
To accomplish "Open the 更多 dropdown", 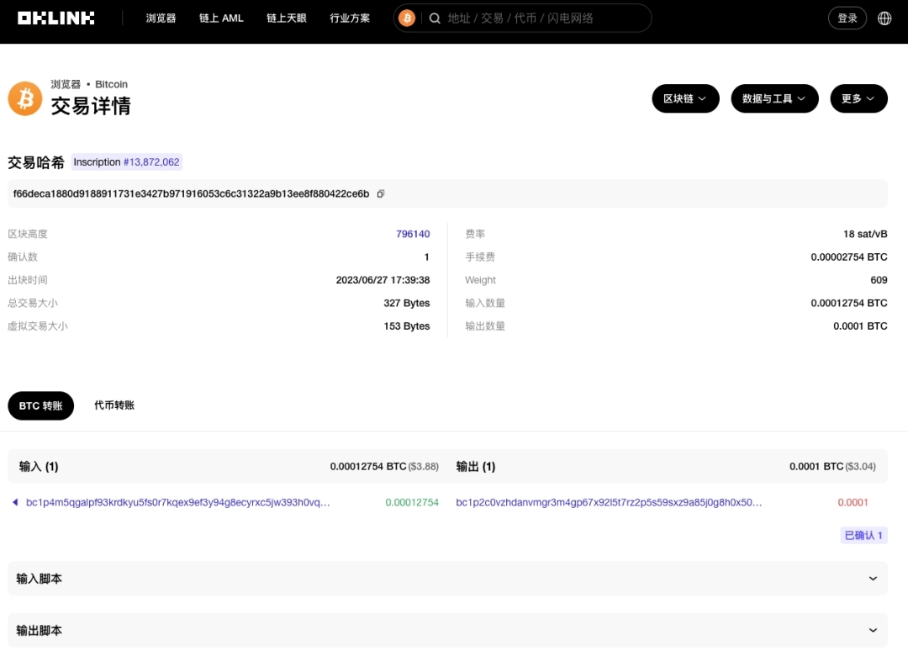I will [x=858, y=98].
